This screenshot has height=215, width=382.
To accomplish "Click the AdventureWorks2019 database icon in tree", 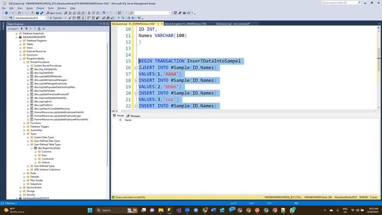I will click(20, 37).
